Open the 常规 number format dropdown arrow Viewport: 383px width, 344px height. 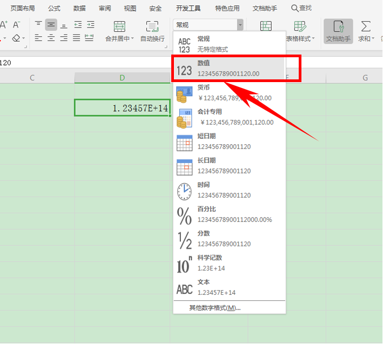coord(240,25)
